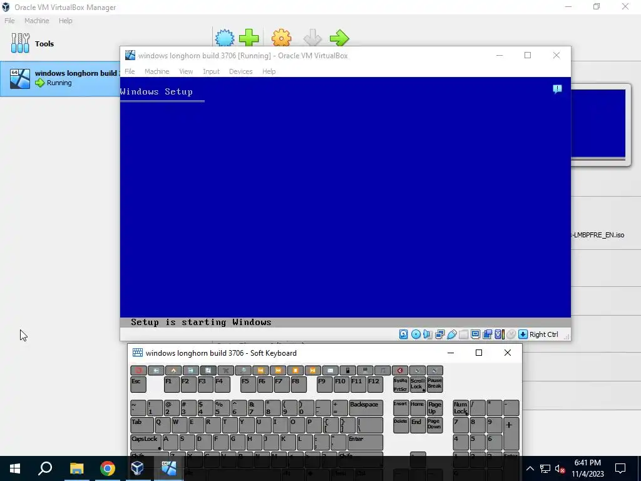This screenshot has height=481, width=641.
Task: Open the Action Center notifications icon
Action: tap(620, 468)
